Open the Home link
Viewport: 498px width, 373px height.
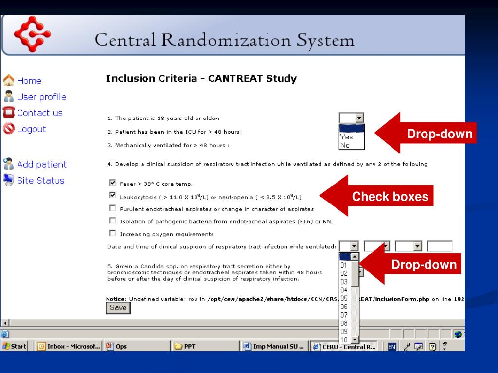29,81
